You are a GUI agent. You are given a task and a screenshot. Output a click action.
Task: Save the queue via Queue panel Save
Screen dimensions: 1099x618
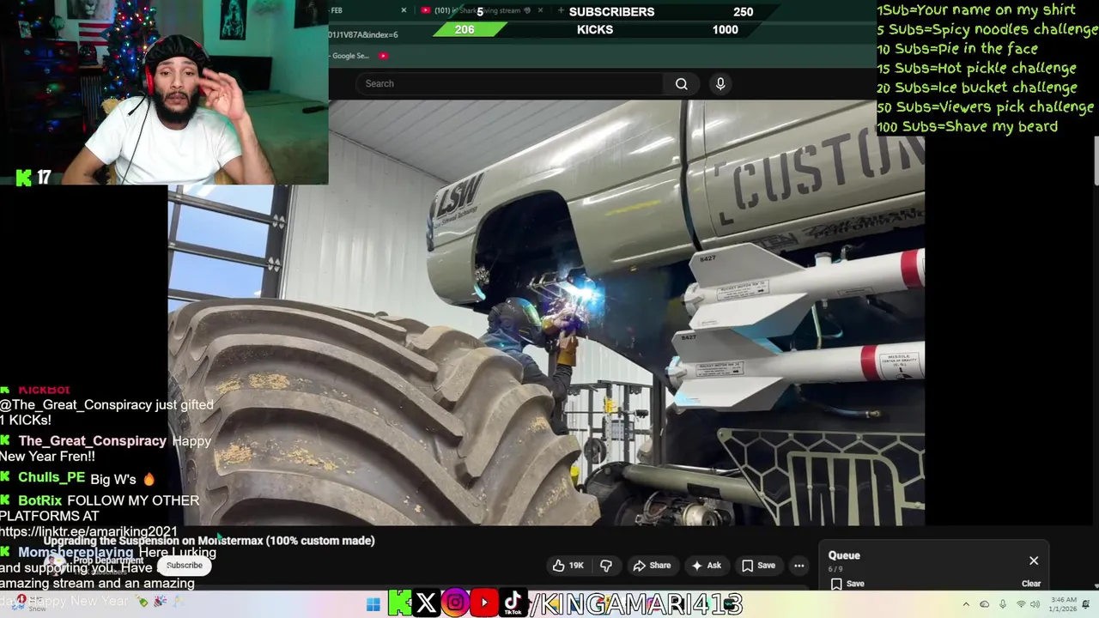click(847, 584)
